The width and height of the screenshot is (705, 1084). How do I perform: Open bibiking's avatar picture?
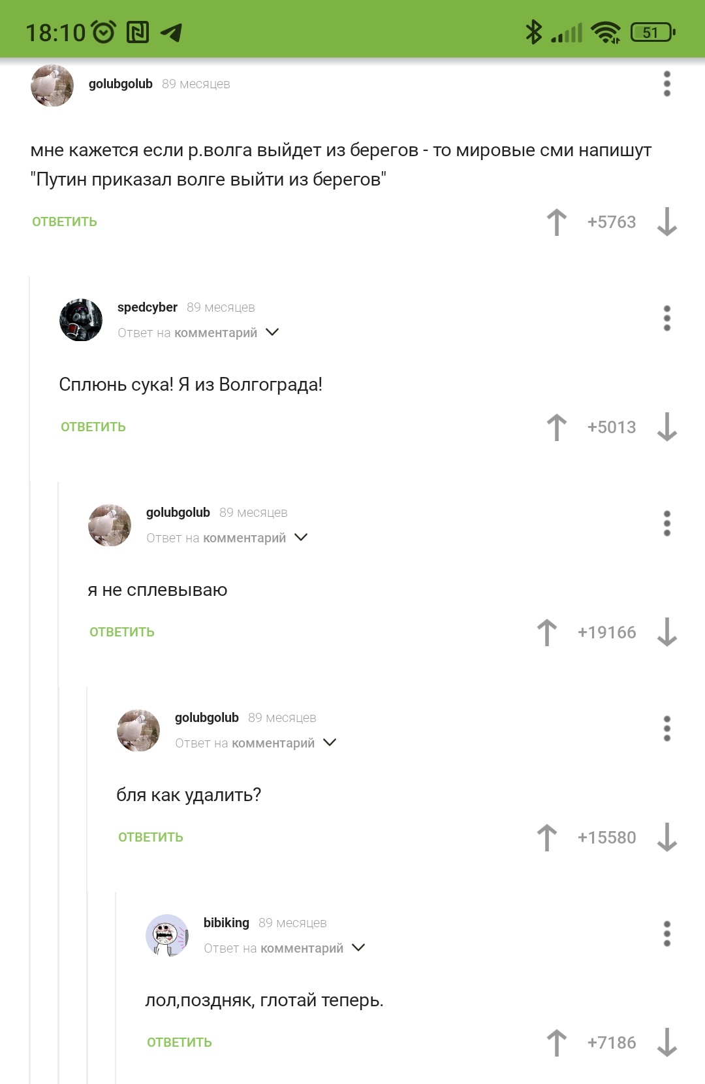coord(167,935)
